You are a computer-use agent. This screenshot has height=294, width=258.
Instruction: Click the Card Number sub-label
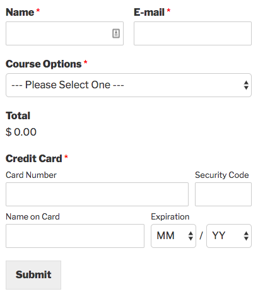pos(31,175)
